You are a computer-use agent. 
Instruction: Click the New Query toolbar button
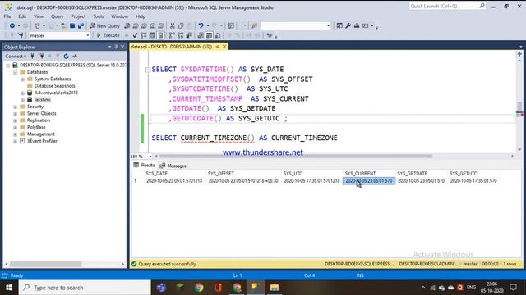coord(104,25)
